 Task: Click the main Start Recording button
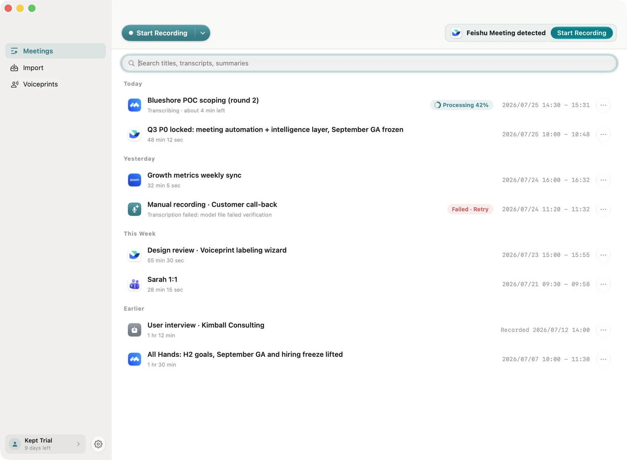158,33
